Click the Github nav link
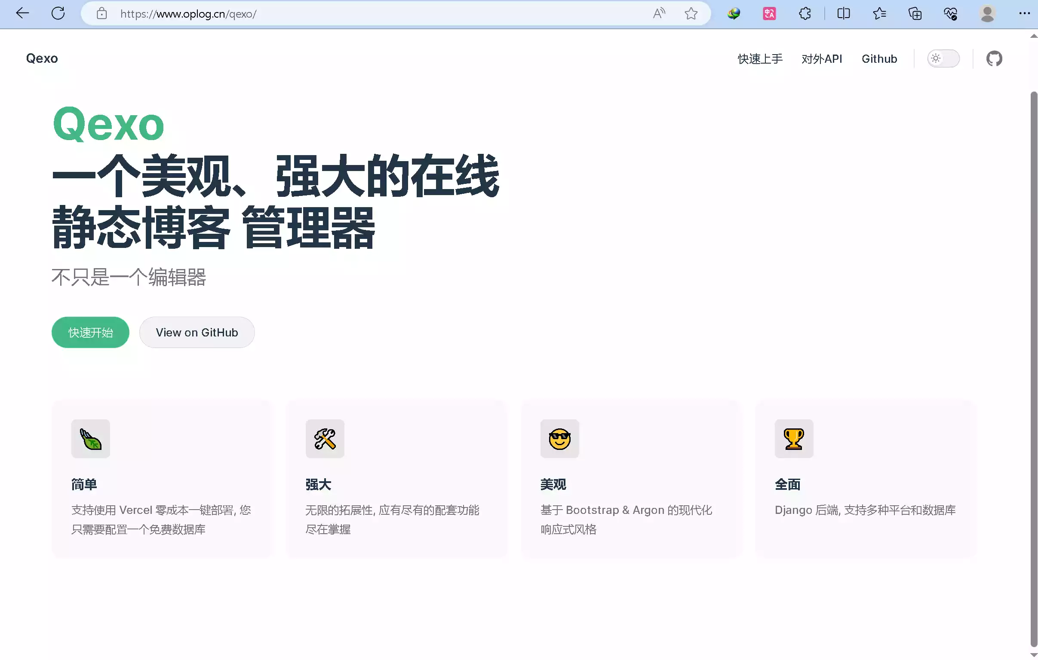The height and width of the screenshot is (660, 1038). tap(879, 58)
